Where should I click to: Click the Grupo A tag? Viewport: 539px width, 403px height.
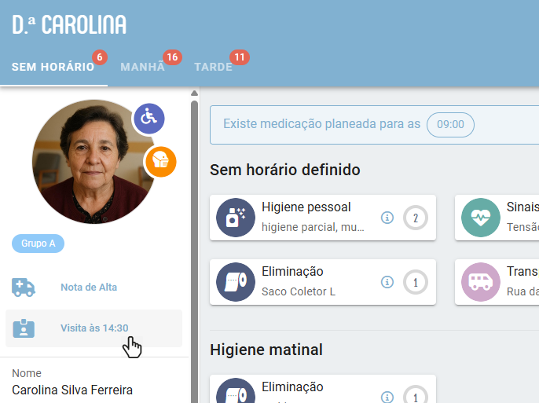point(38,244)
